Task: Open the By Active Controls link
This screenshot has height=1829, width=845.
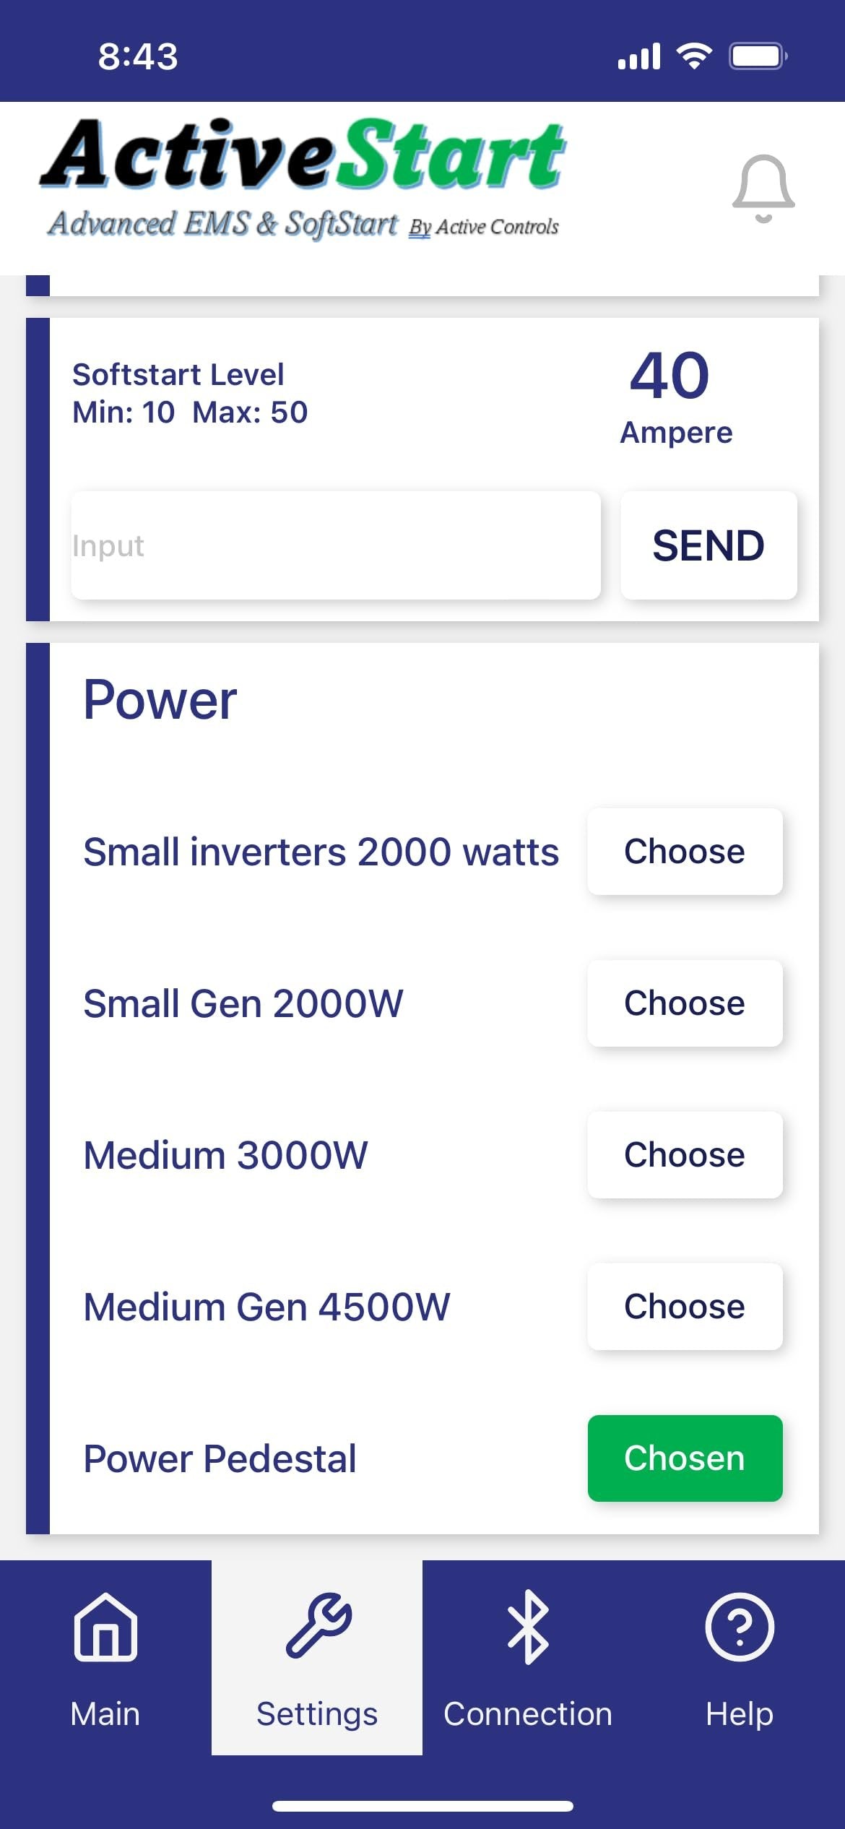Action: pyautogui.click(x=484, y=227)
